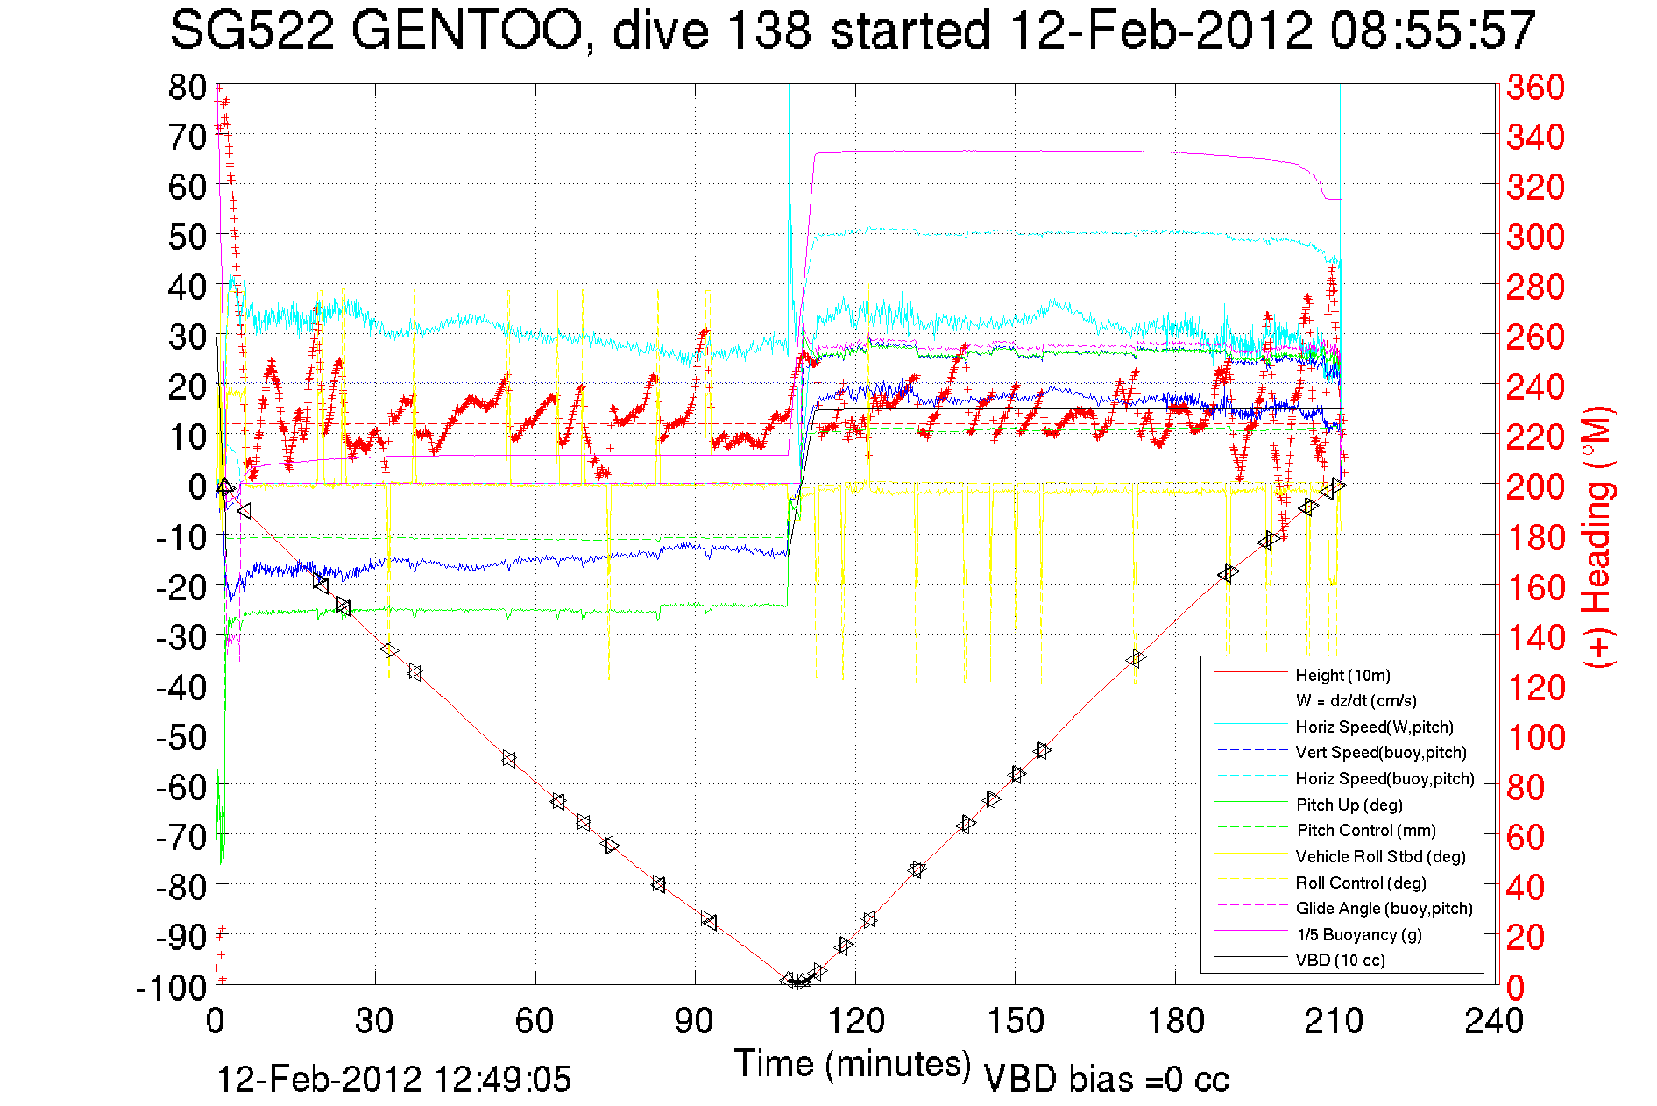The image size is (1657, 1106).
Task: Click the red heading tick label '240'
Action: coord(1535,386)
